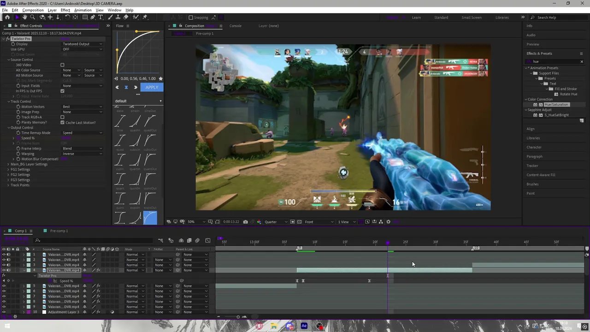
Task: Open the Use GPU dropdown
Action: (83, 49)
